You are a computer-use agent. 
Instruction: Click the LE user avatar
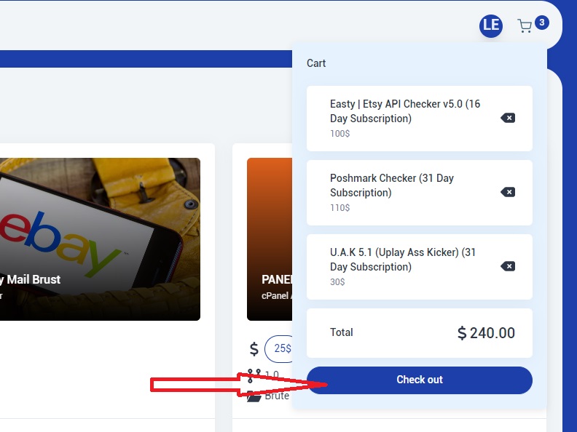[x=491, y=25]
